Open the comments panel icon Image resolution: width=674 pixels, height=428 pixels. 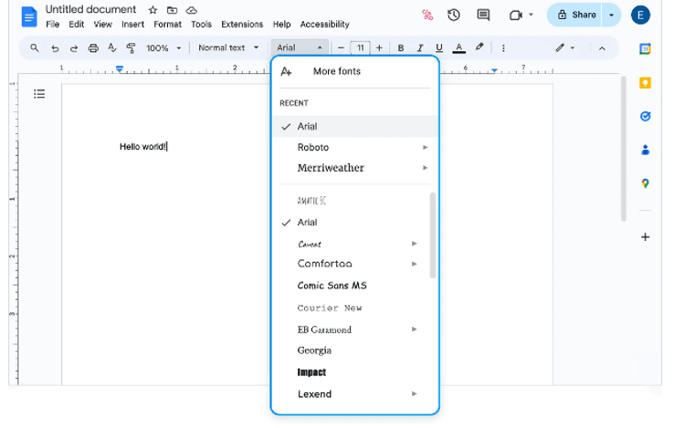point(483,15)
